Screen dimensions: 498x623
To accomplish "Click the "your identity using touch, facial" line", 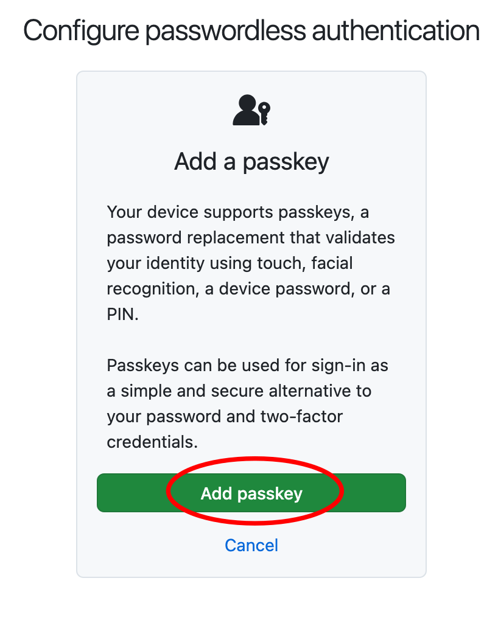I will tap(230, 263).
